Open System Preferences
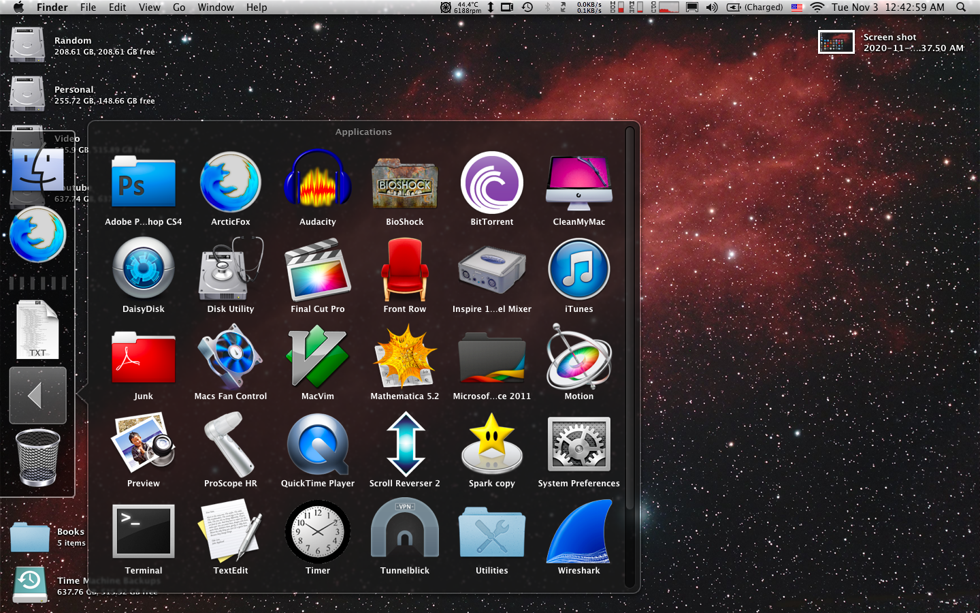The height and width of the screenshot is (613, 980). 579,444
